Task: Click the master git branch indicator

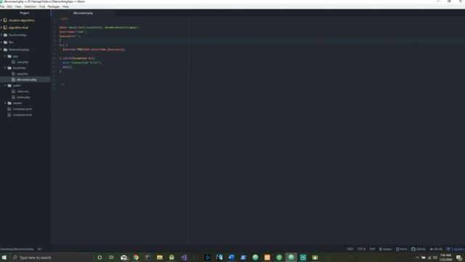Action: tap(386, 249)
